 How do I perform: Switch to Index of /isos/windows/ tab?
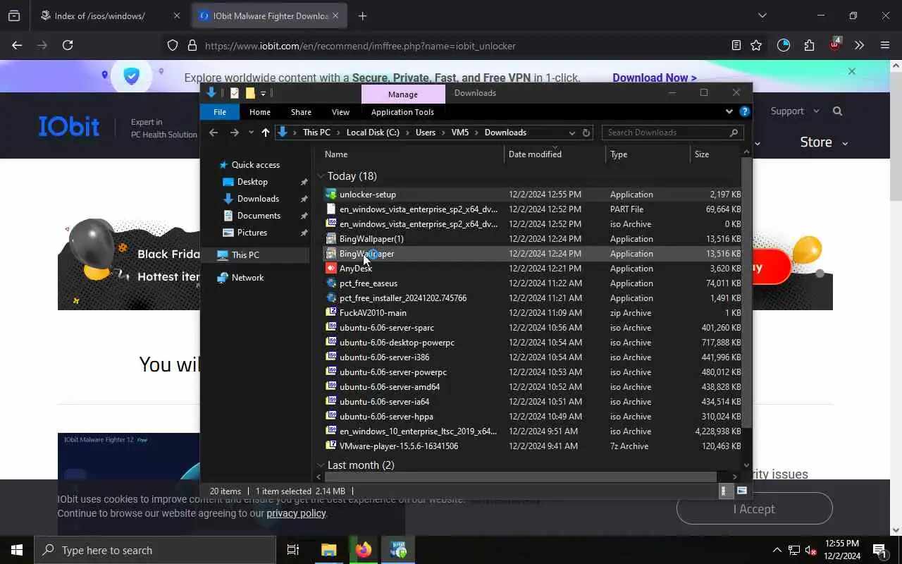coord(99,16)
